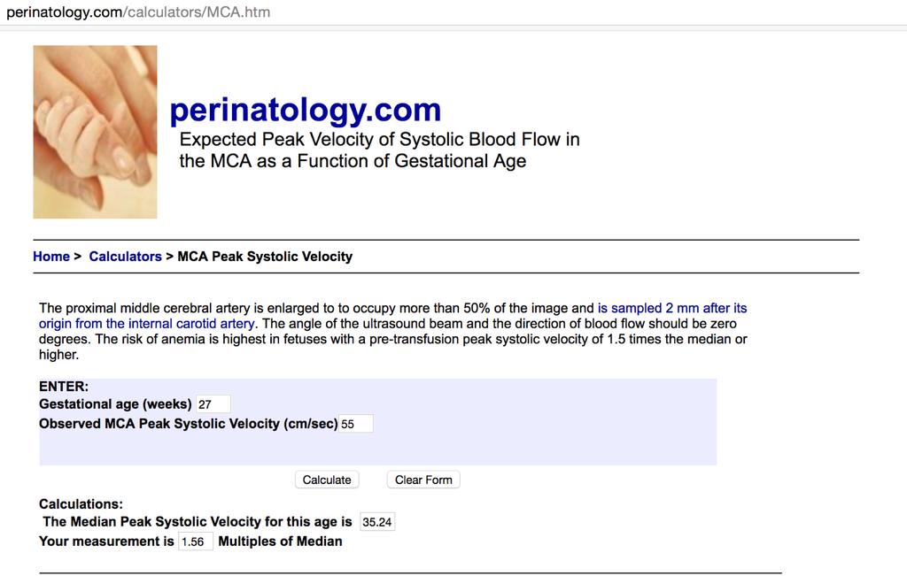Click the Calculate button
This screenshot has width=907, height=576.
click(x=327, y=480)
